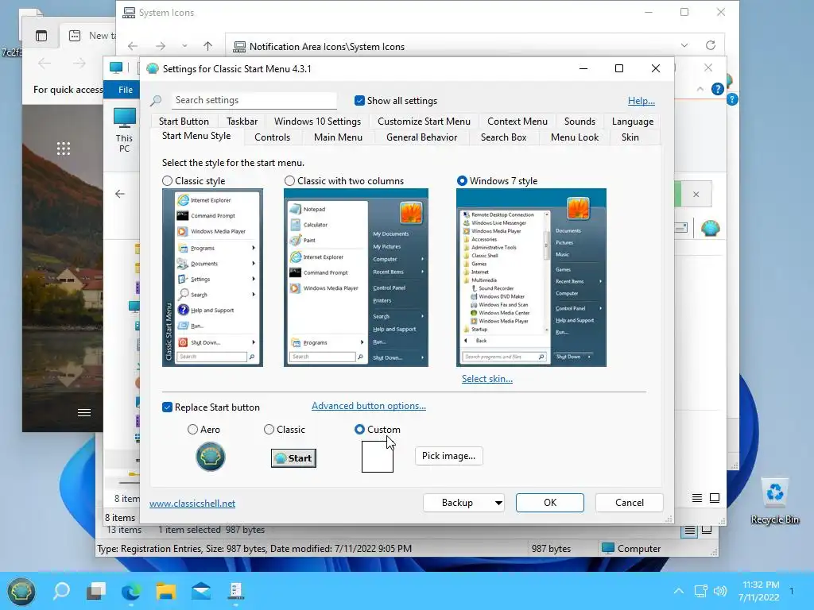
Task: Click the Aero shell start button image
Action: click(210, 457)
